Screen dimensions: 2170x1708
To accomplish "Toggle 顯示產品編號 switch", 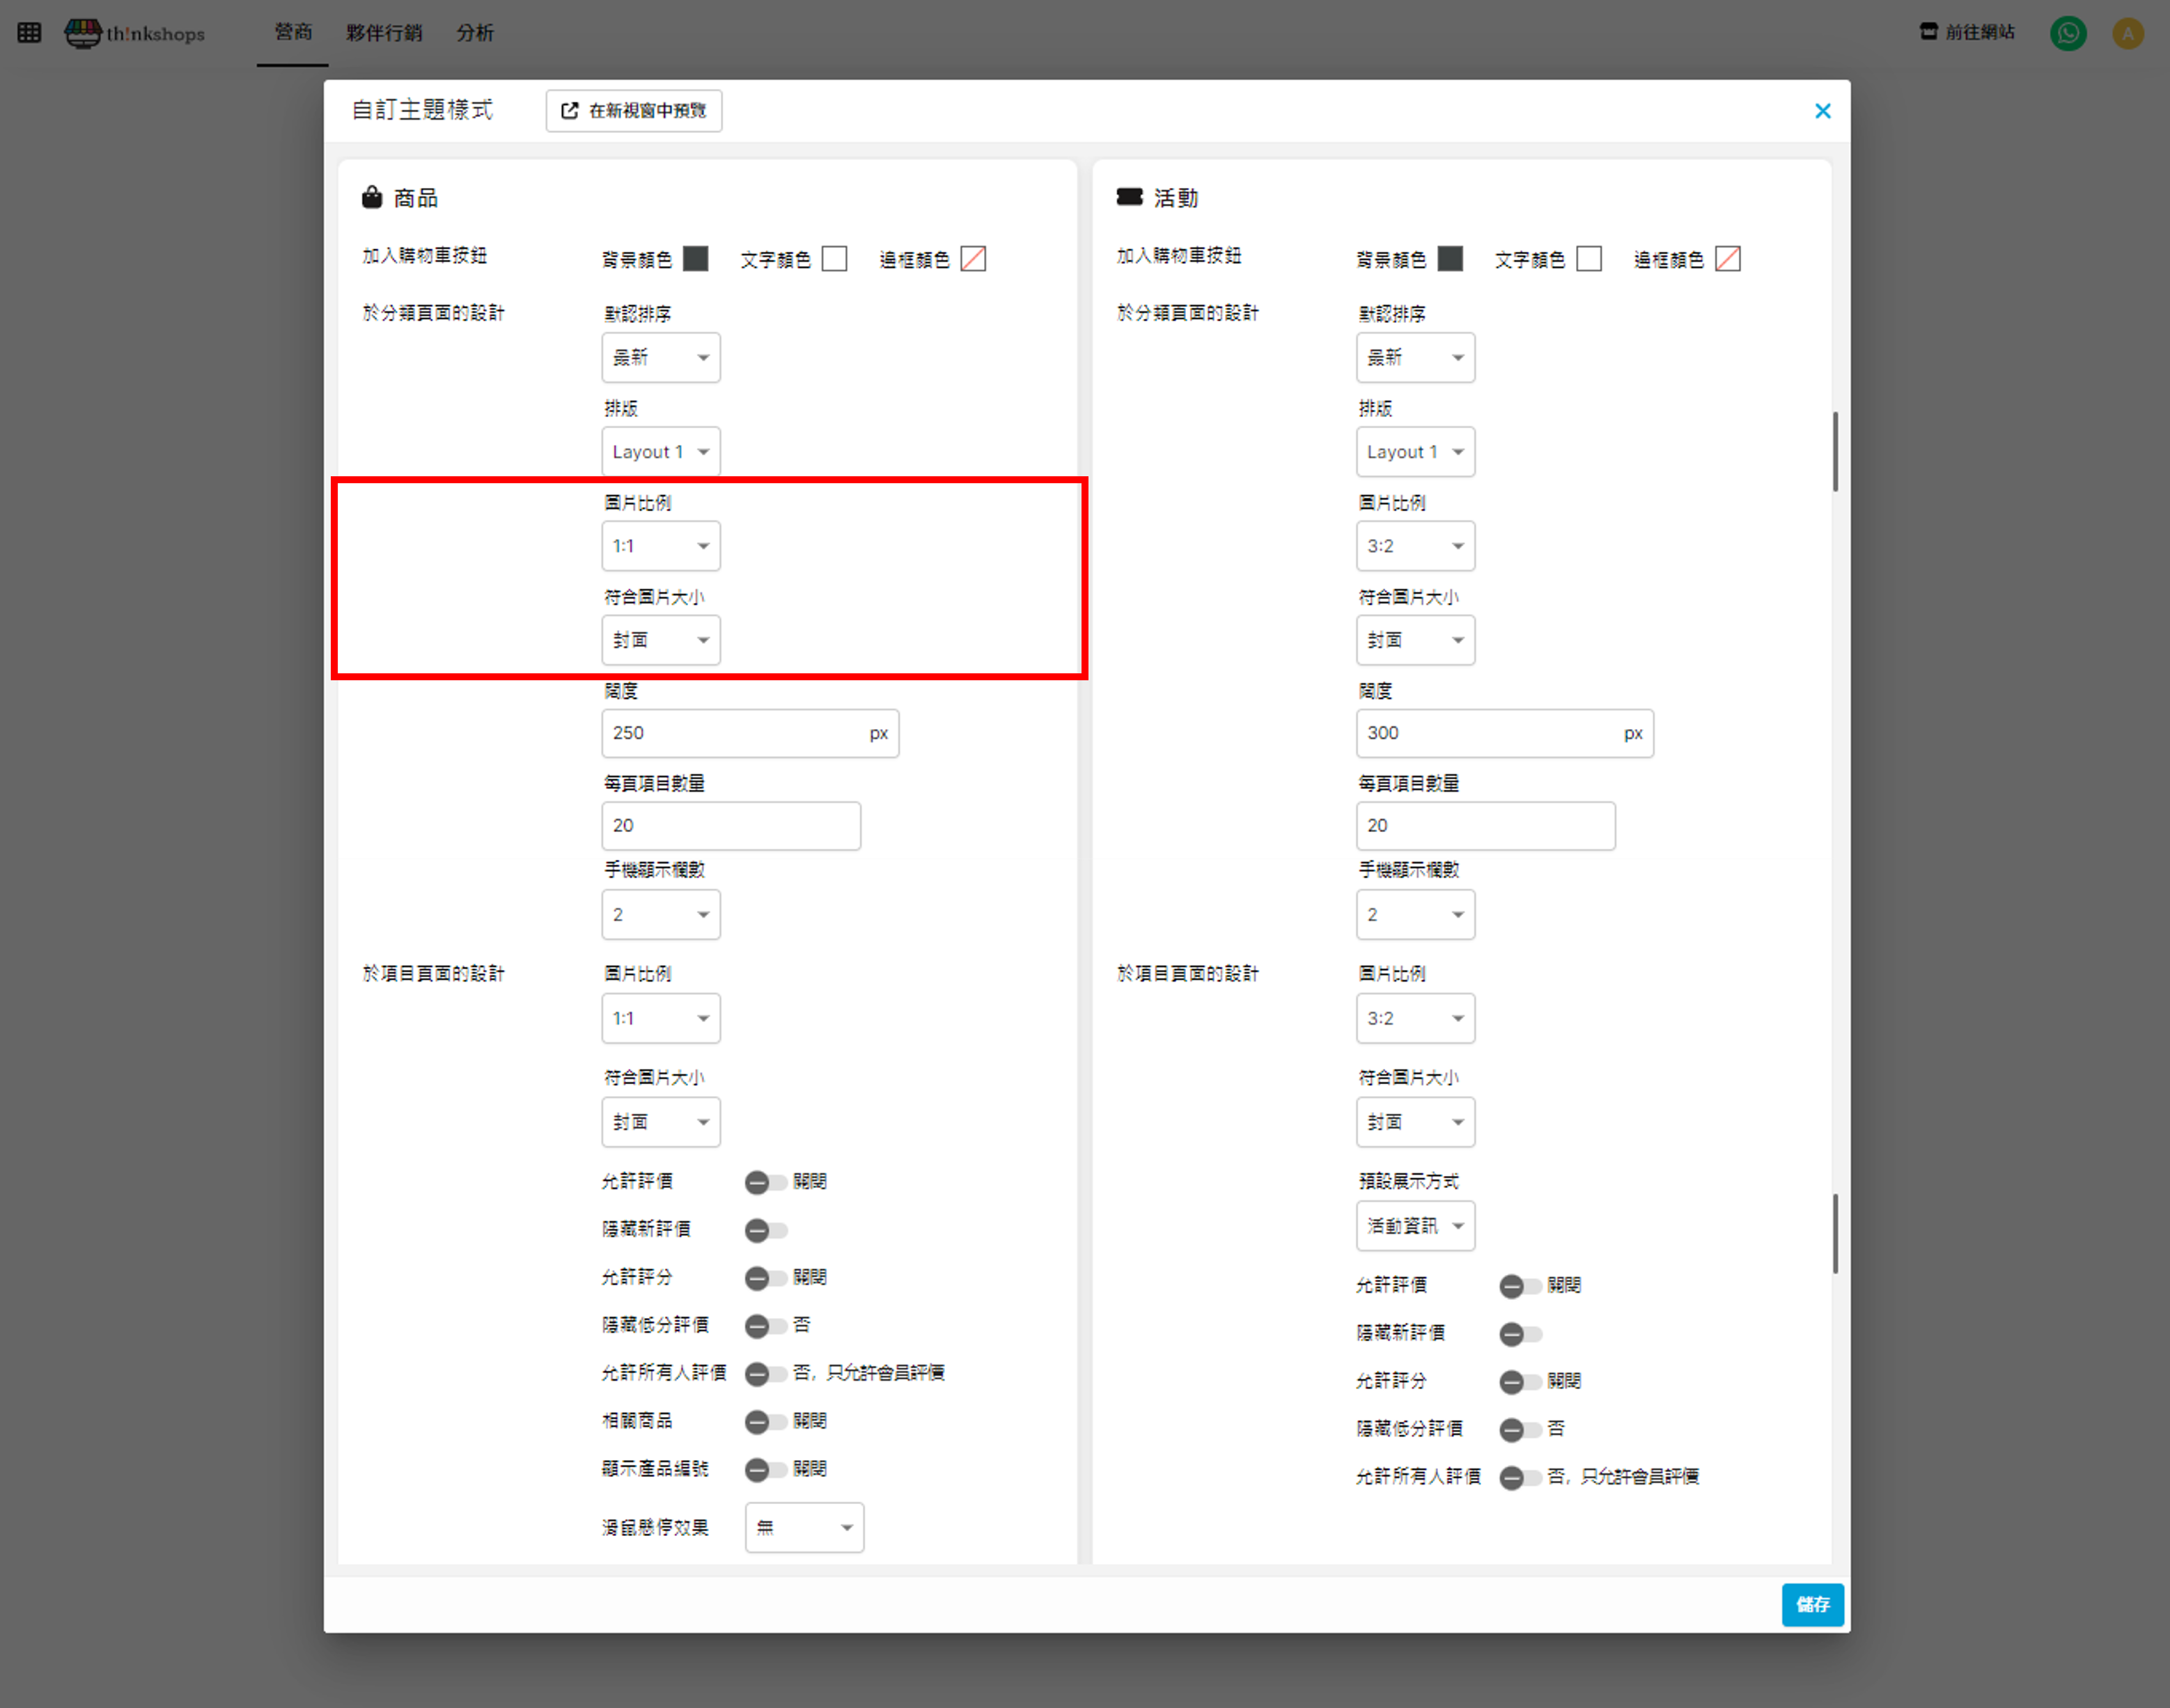I will click(x=765, y=1469).
